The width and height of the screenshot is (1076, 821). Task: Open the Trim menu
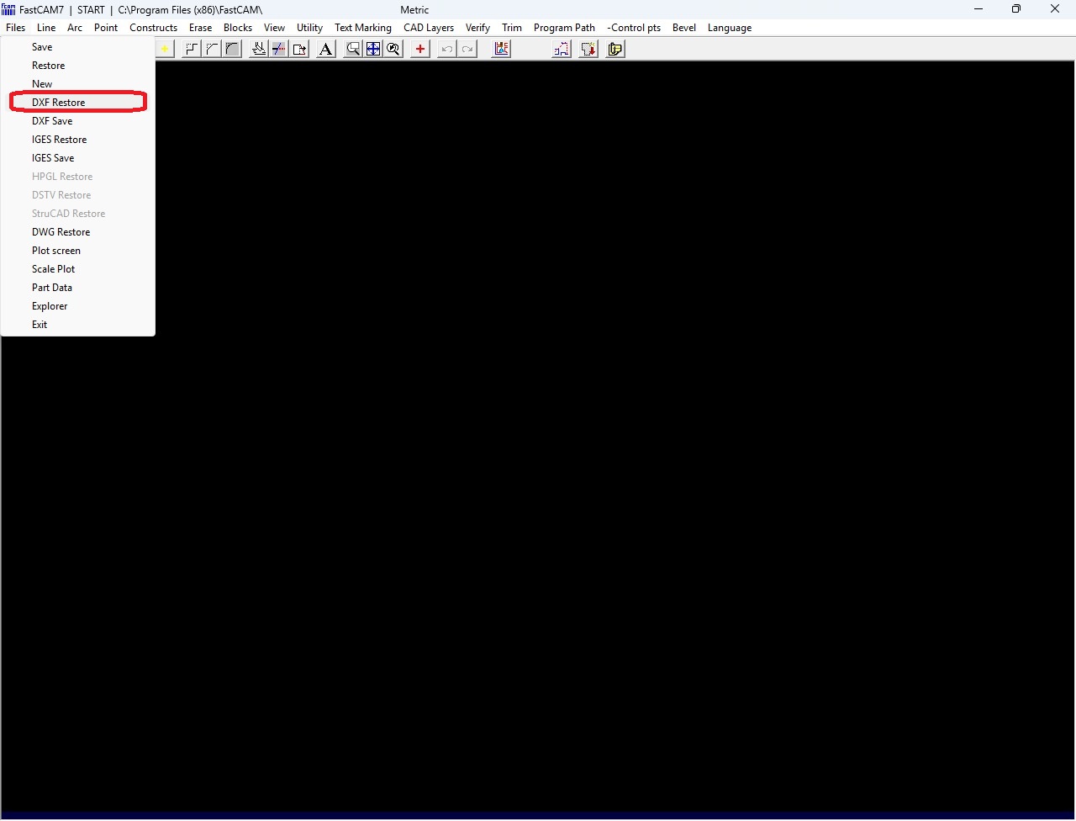[x=512, y=28]
